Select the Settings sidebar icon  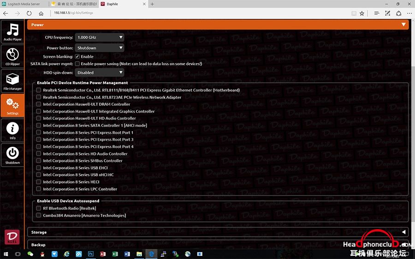[x=12, y=106]
